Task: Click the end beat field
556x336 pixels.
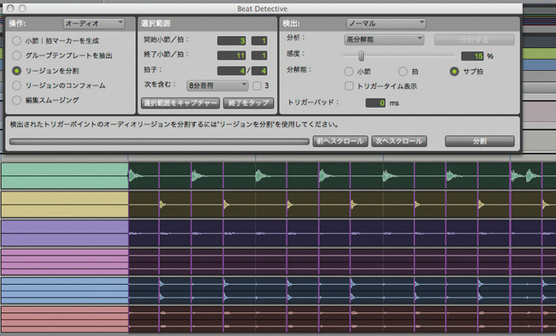Action: pos(259,56)
